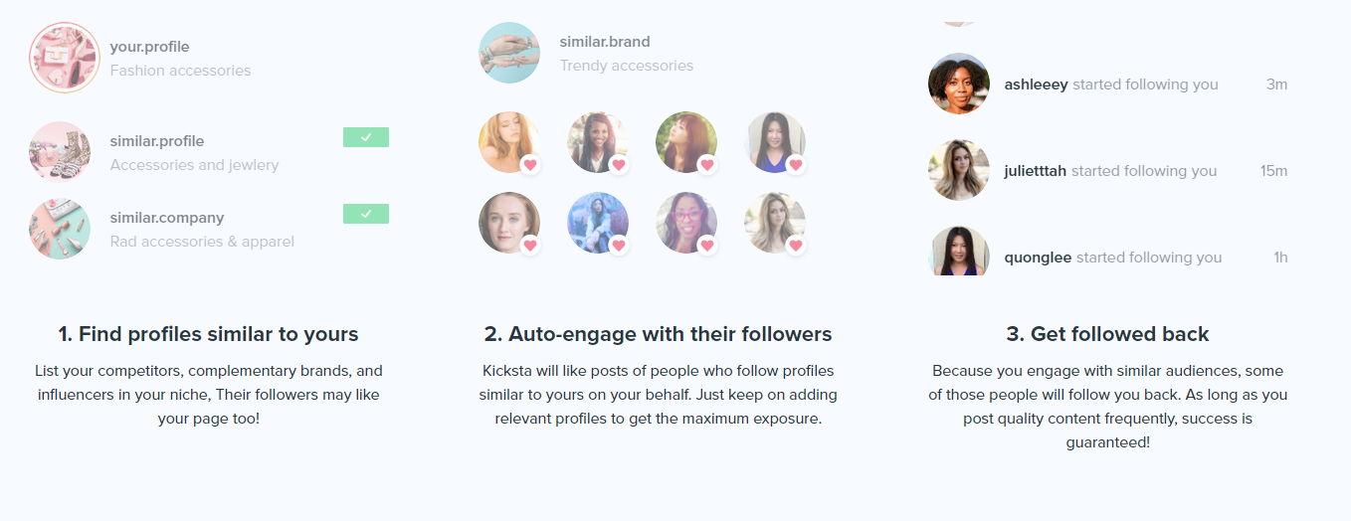Click heart icon on third top-row follower
1351x521 pixels.
707,164
